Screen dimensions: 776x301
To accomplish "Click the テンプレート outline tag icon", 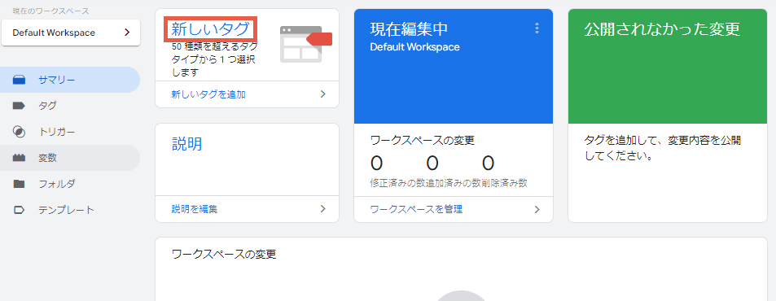I will [19, 210].
